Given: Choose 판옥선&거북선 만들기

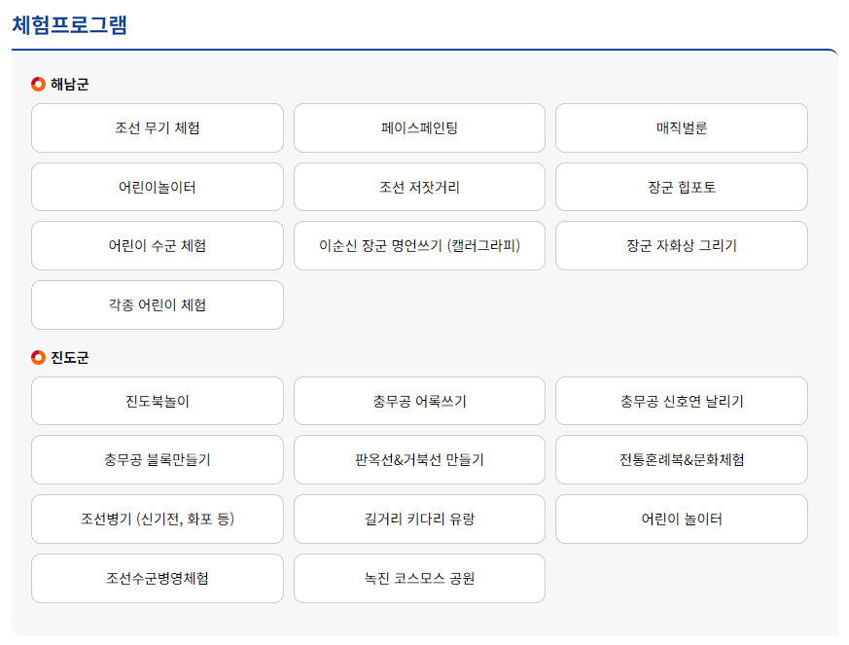Looking at the screenshot, I should tap(418, 459).
